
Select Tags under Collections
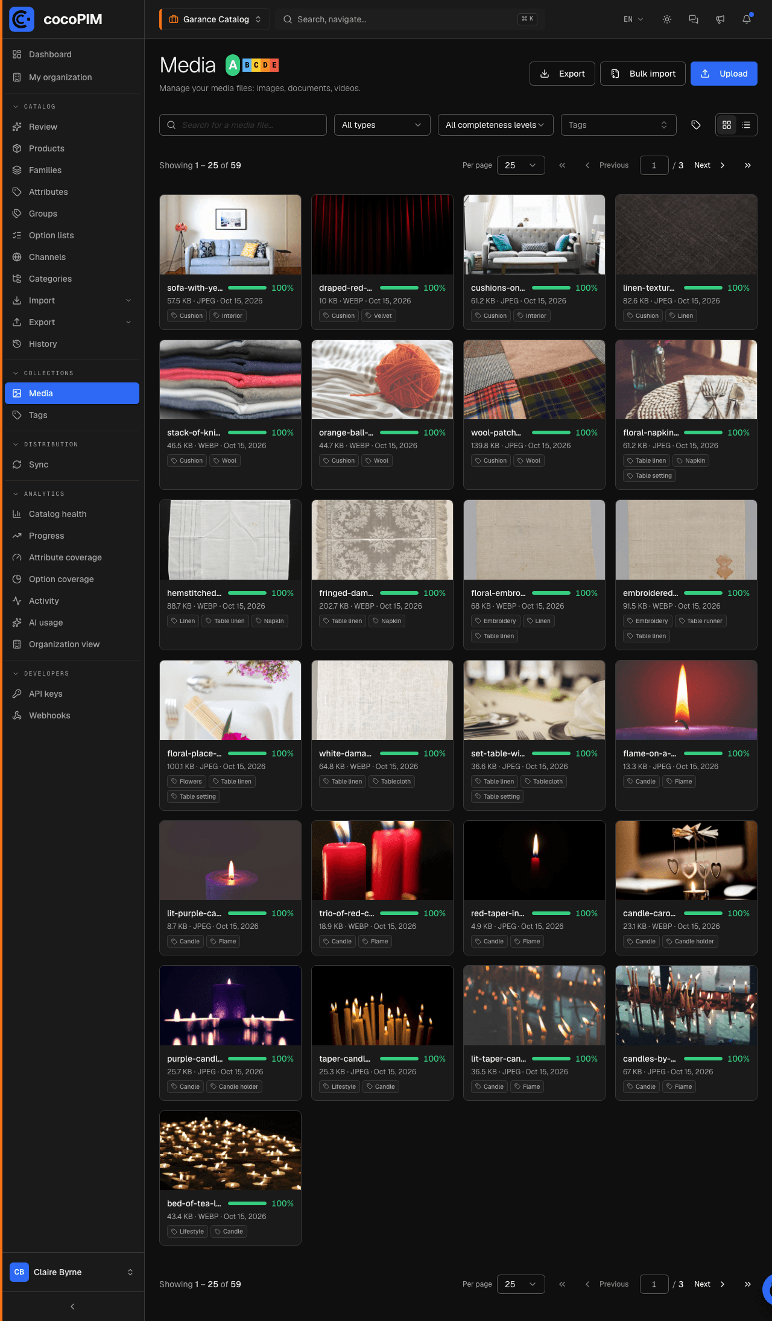click(72, 415)
